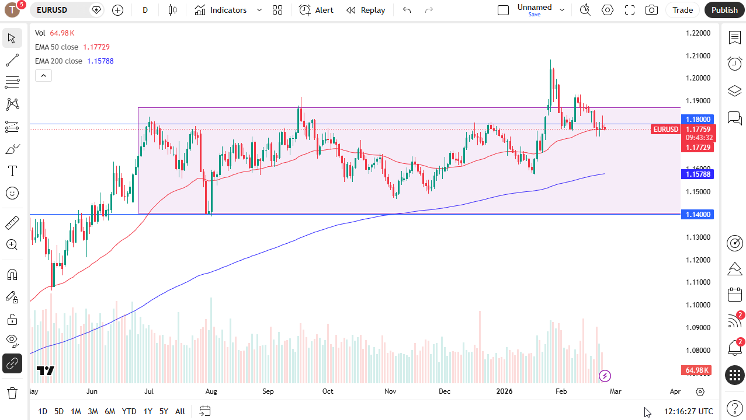Image resolution: width=746 pixels, height=420 pixels.
Task: Open quick search with the magnifier
Action: [585, 10]
